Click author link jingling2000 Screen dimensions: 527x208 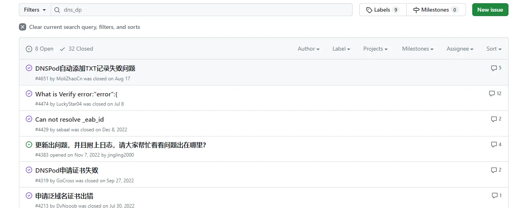(x=120, y=155)
